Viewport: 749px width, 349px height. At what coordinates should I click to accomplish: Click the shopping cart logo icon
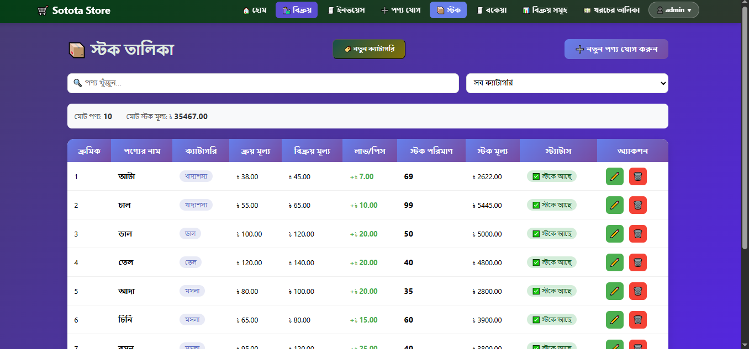pos(43,10)
